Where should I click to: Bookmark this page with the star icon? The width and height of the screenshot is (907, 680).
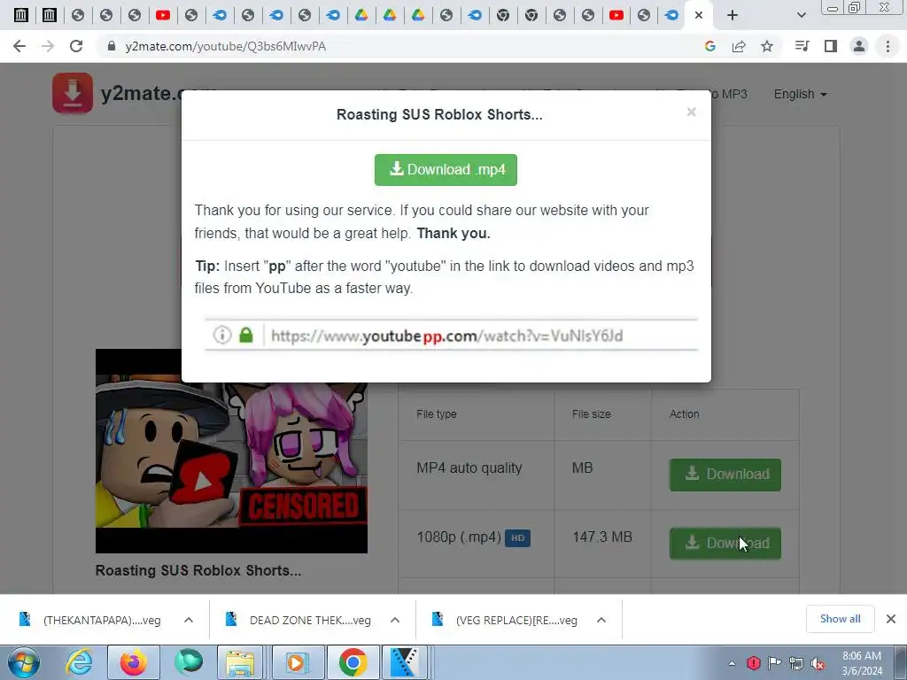click(x=767, y=46)
